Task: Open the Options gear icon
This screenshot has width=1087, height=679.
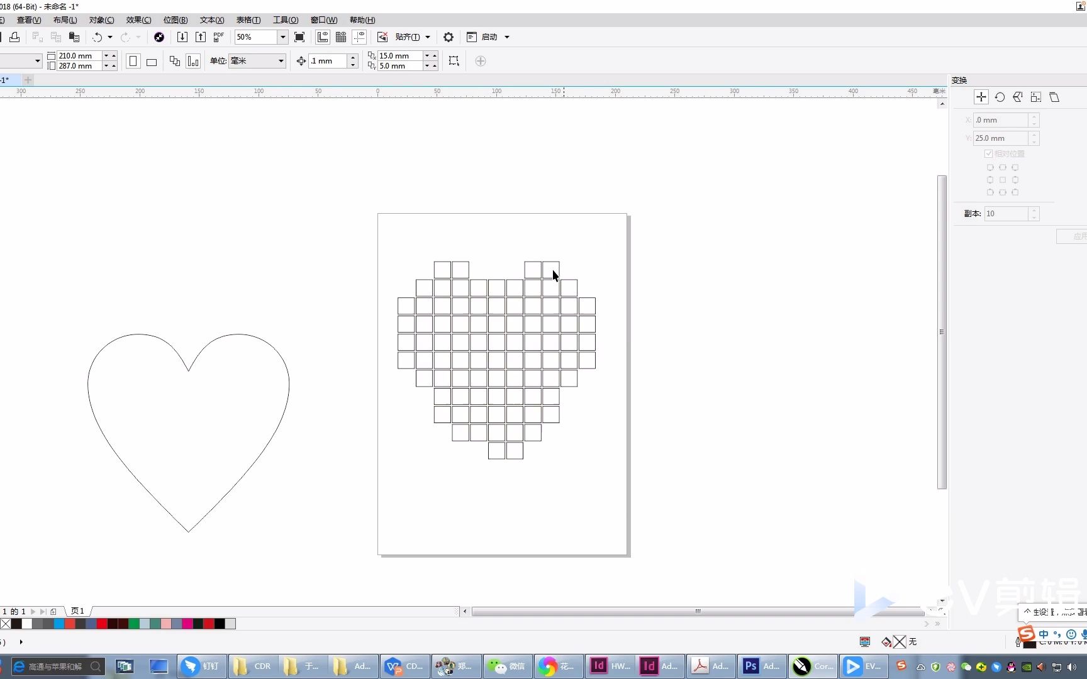Action: click(x=449, y=37)
